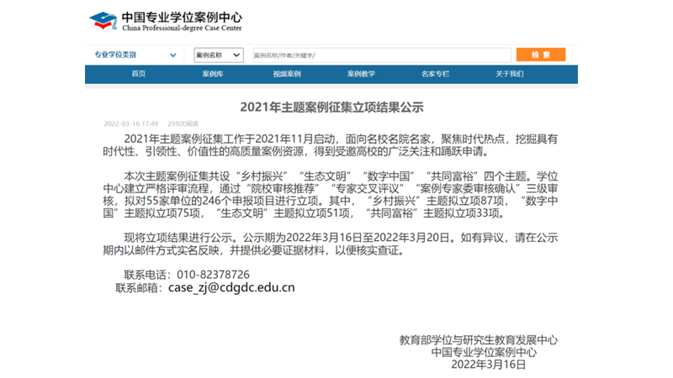Screen dimensions: 673x378
Task: Click the 中国专业学位案例中心 signature line
Action: [484, 352]
